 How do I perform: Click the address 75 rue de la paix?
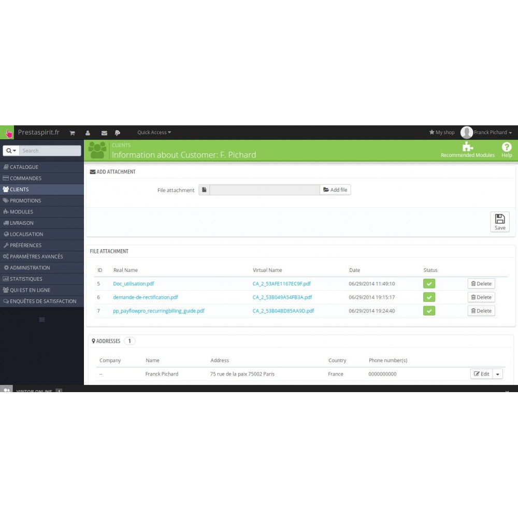tap(242, 374)
